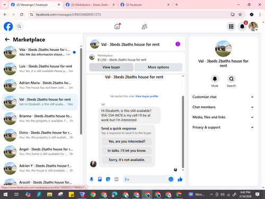This screenshot has width=265, height=199.
Task: Send quick response 'In talks. I'll let you know.'
Action: [127, 151]
